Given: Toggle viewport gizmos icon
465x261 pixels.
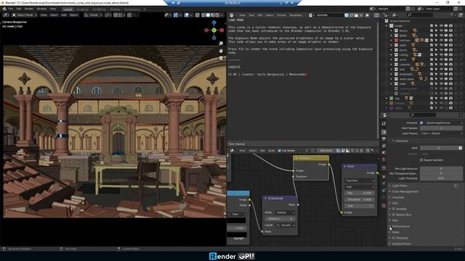Looking at the screenshot, I should click(x=176, y=14).
